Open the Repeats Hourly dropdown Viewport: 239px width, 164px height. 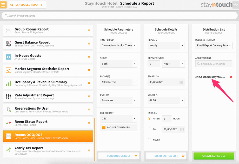tap(166, 46)
